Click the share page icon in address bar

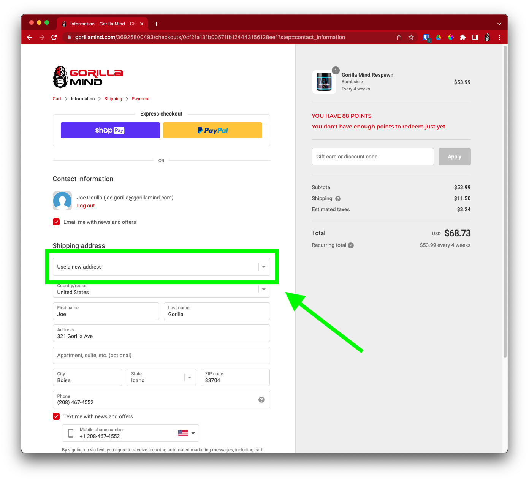[399, 37]
